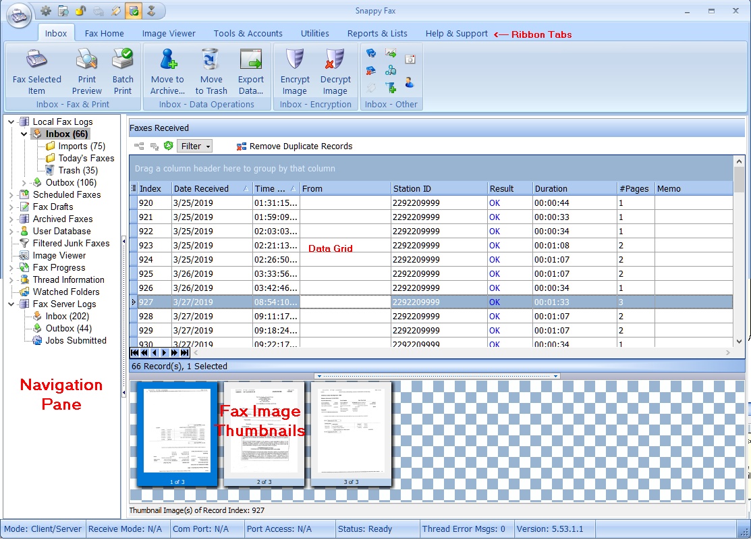Collapse the Fax Server Logs node
This screenshot has width=751, height=540.
pyautogui.click(x=11, y=304)
